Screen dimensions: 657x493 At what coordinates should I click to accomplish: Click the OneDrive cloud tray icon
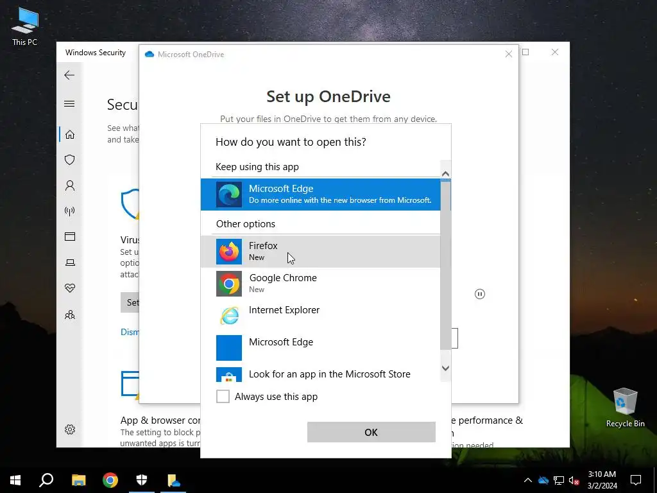543,480
